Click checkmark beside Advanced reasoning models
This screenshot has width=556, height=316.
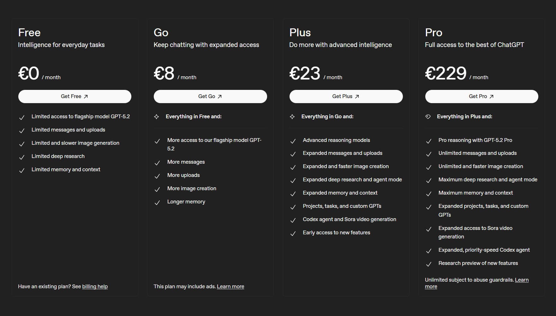(293, 141)
